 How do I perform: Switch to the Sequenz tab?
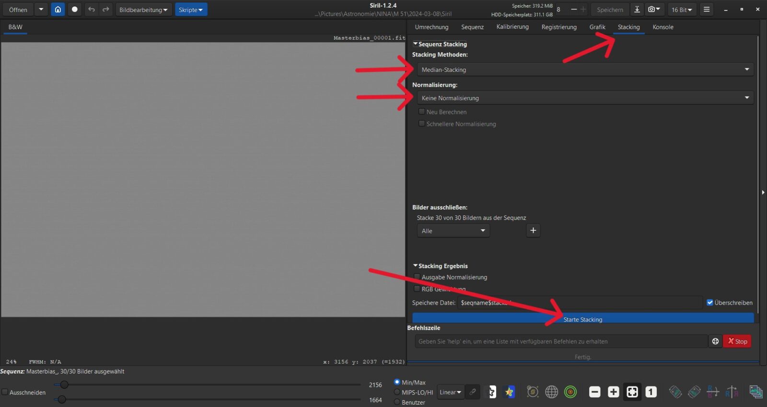click(x=472, y=27)
